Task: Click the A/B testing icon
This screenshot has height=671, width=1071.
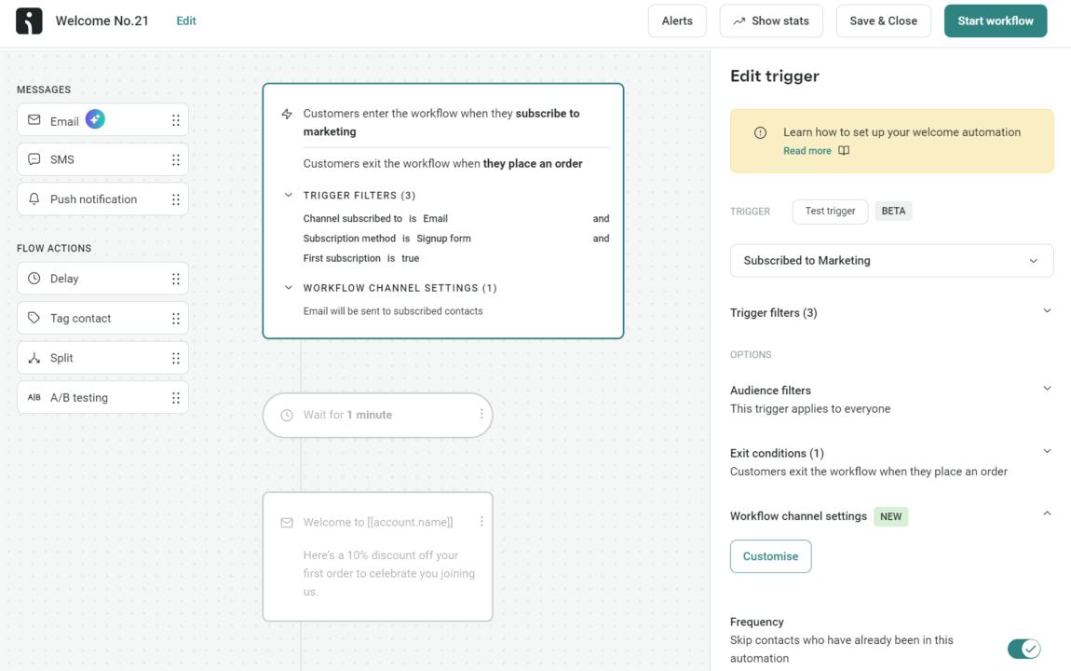Action: point(34,397)
